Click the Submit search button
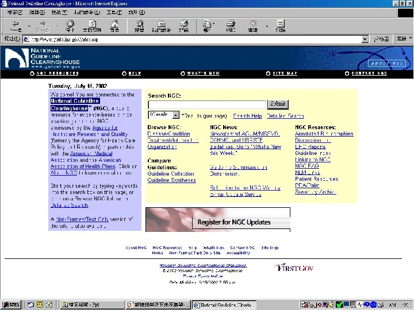This screenshot has height=310, width=414. [x=278, y=104]
